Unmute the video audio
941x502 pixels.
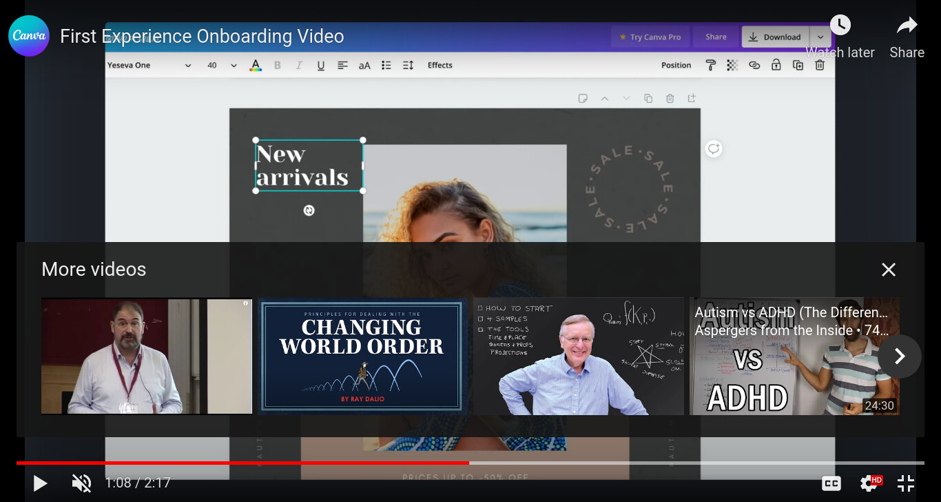(81, 483)
